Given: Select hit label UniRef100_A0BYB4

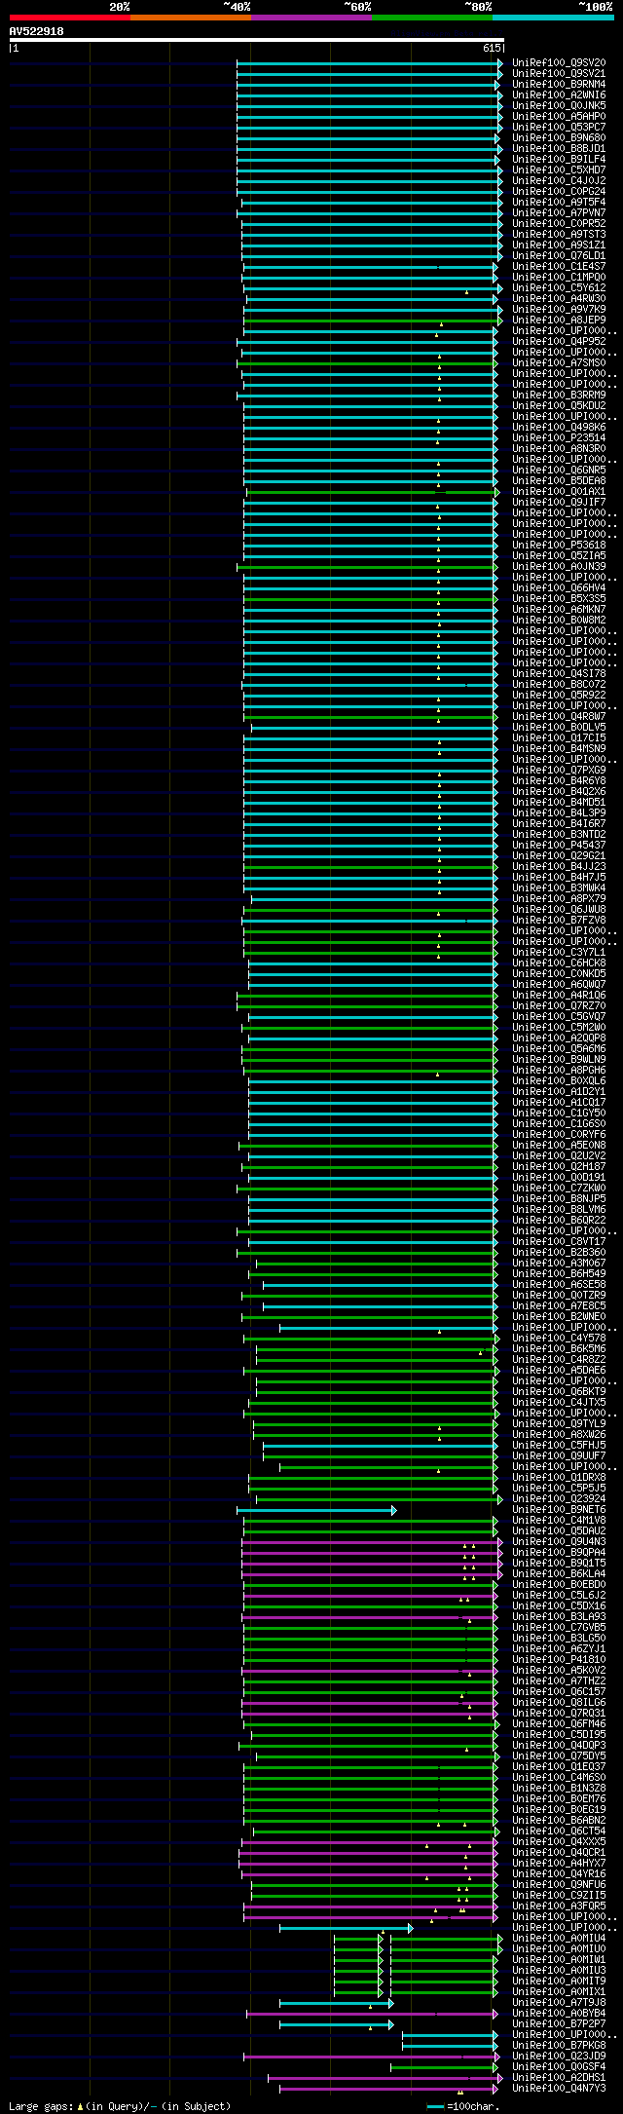Looking at the screenshot, I should [559, 2014].
